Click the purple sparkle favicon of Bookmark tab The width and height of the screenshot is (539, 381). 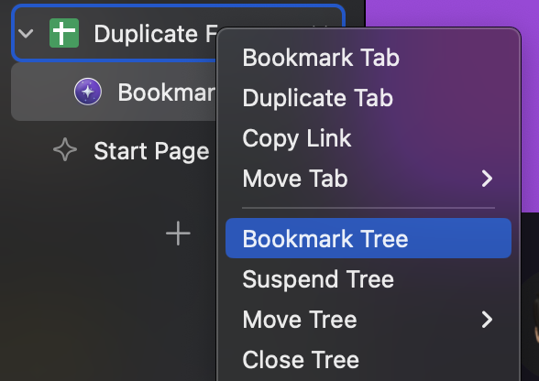[88, 92]
